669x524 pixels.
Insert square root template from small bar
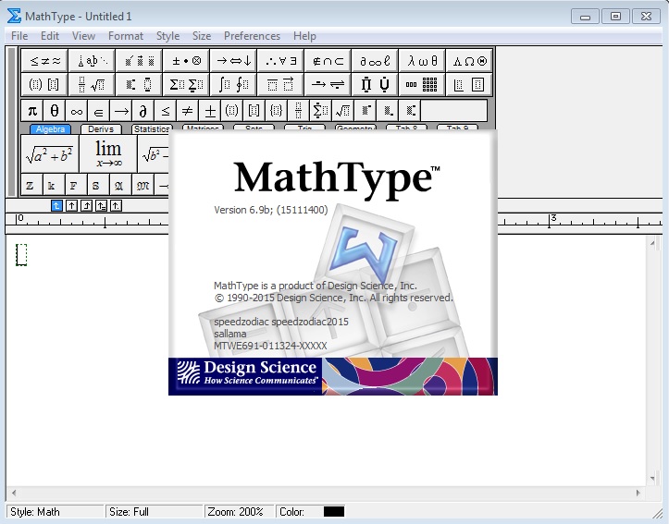tap(343, 111)
